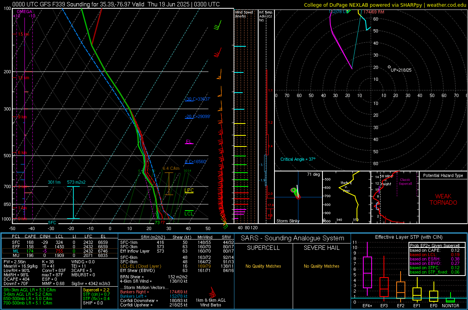Click the OMEGA label on the skew-T

pos(24,11)
